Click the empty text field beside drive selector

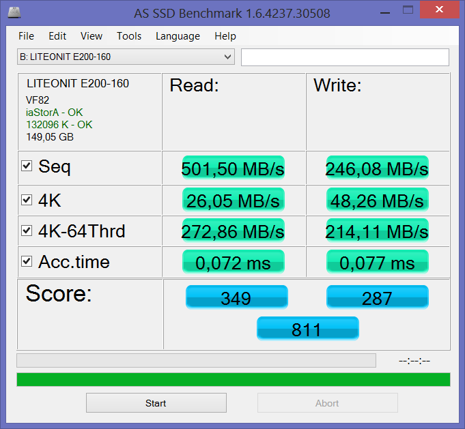[x=345, y=57]
